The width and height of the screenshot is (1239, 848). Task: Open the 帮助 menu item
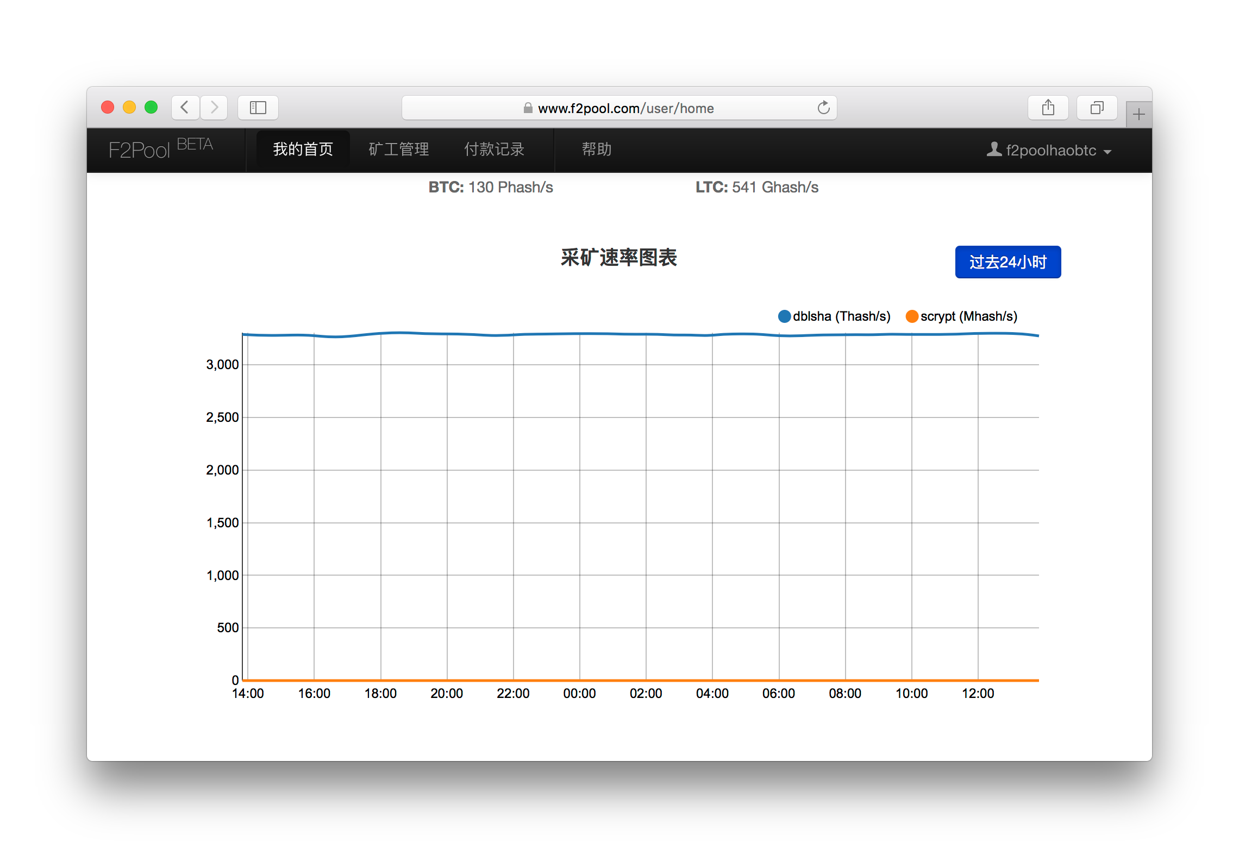pyautogui.click(x=597, y=149)
